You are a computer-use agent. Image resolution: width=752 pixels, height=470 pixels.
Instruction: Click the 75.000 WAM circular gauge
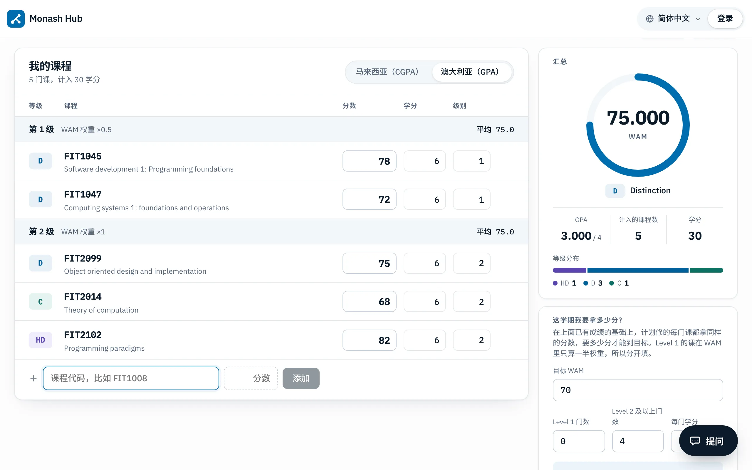pyautogui.click(x=638, y=125)
